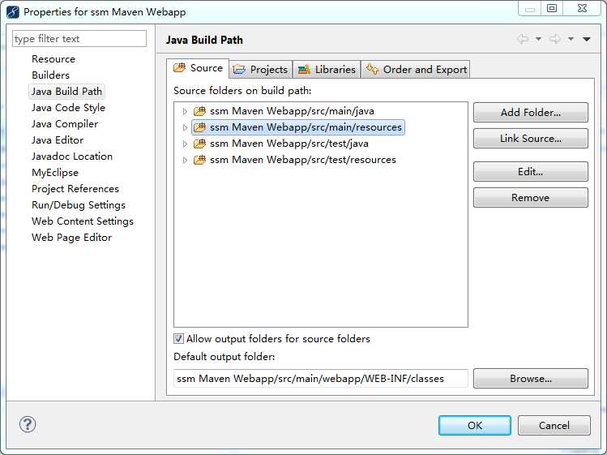The image size is (607, 455).
Task: Select Builders in the properties list
Action: click(x=51, y=75)
